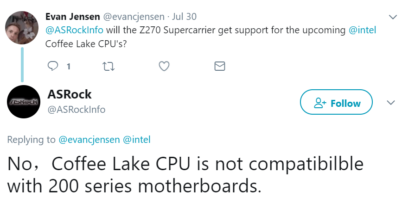Image resolution: width=402 pixels, height=203 pixels.
Task: Send tweet via direct message envelope icon
Action: coord(220,66)
